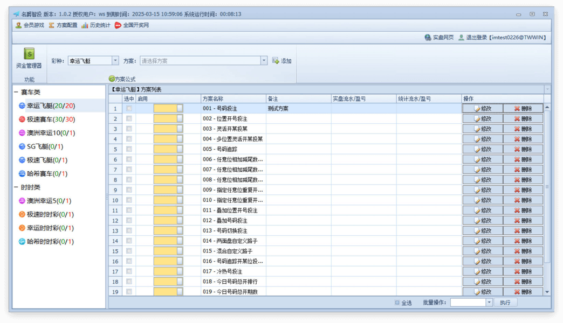Open the 批量操作 batch action dropdown
The width and height of the screenshot is (563, 323).
[489, 303]
